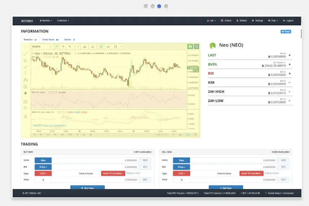Viewport: 309px width, 206px height.
Task: Select the brush drawing tool
Action: pyautogui.click(x=26, y=67)
